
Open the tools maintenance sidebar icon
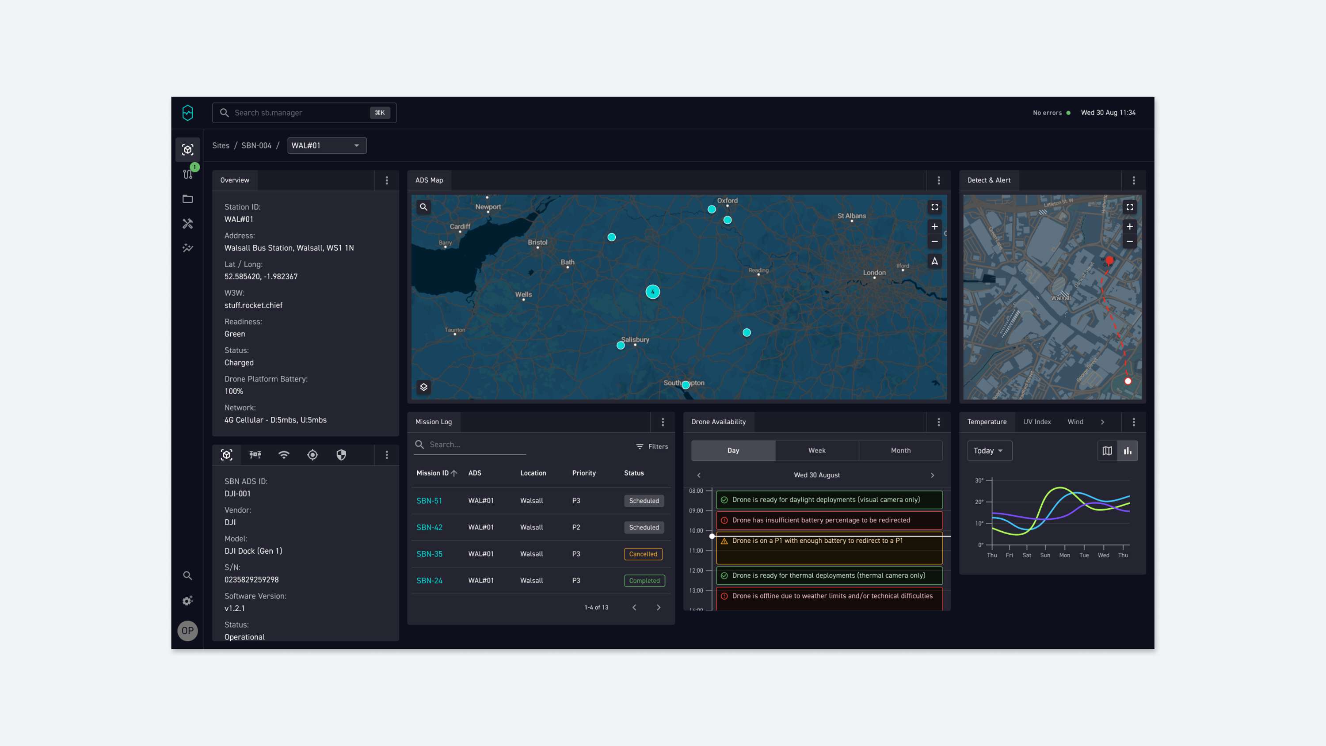187,224
